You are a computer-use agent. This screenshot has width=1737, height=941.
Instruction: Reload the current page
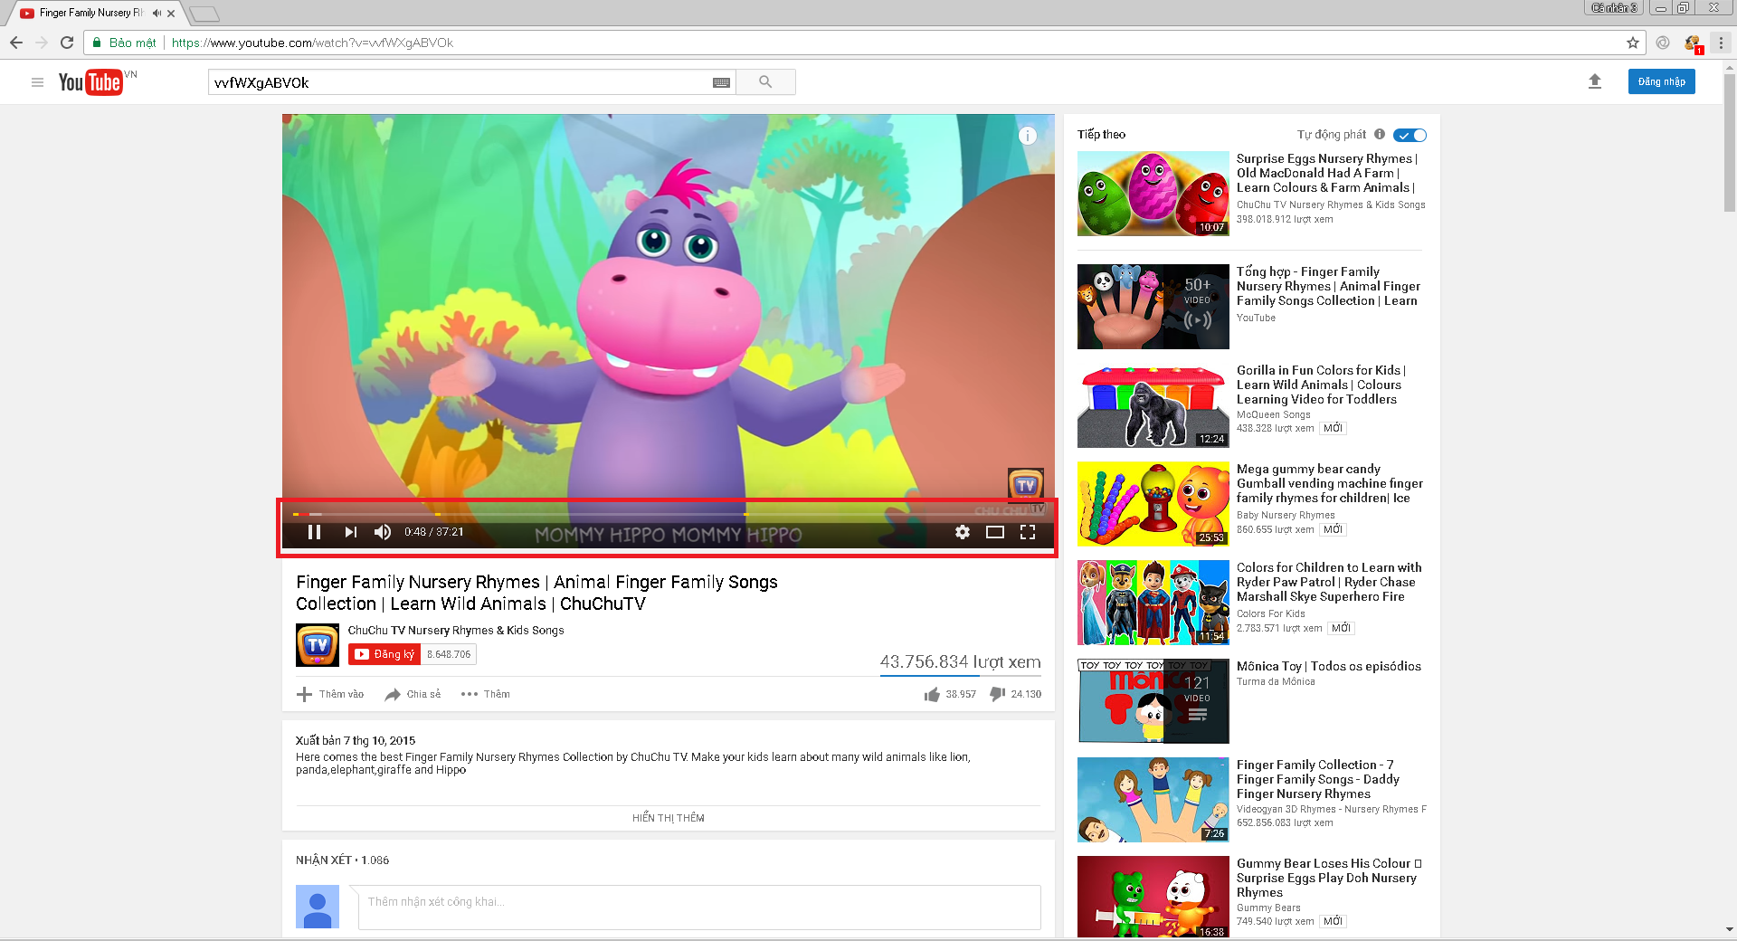67,43
